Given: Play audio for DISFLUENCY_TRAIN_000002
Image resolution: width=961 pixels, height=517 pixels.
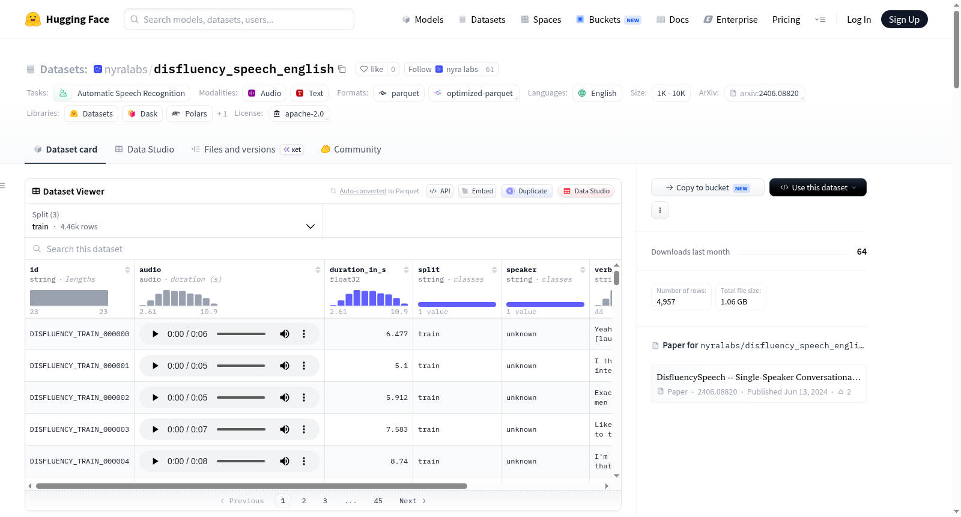Looking at the screenshot, I should click(155, 398).
